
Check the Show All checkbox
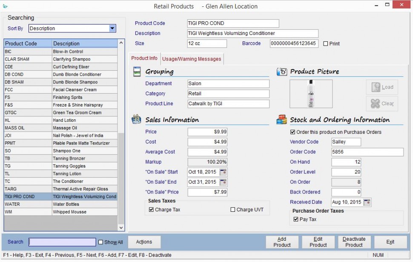101,242
